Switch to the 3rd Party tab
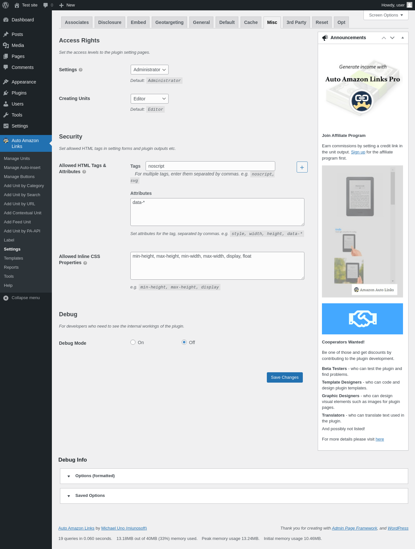The image size is (415, 549). [296, 22]
